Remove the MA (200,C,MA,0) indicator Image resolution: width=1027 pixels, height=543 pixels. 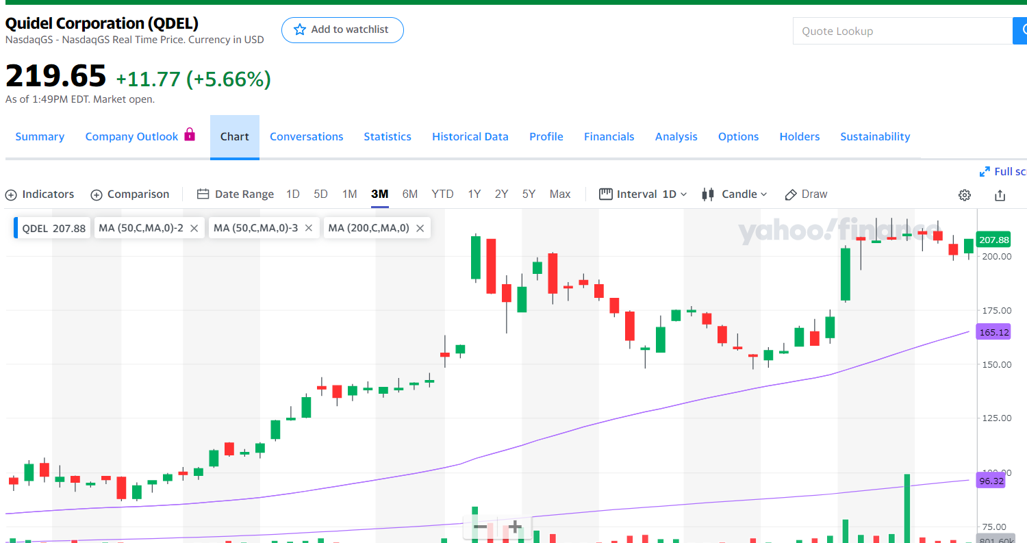click(x=420, y=229)
